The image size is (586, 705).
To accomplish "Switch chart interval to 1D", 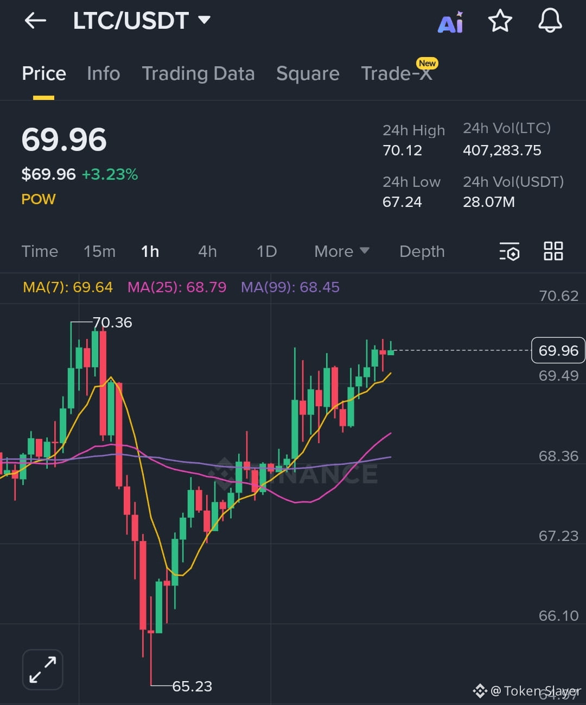I will click(266, 251).
